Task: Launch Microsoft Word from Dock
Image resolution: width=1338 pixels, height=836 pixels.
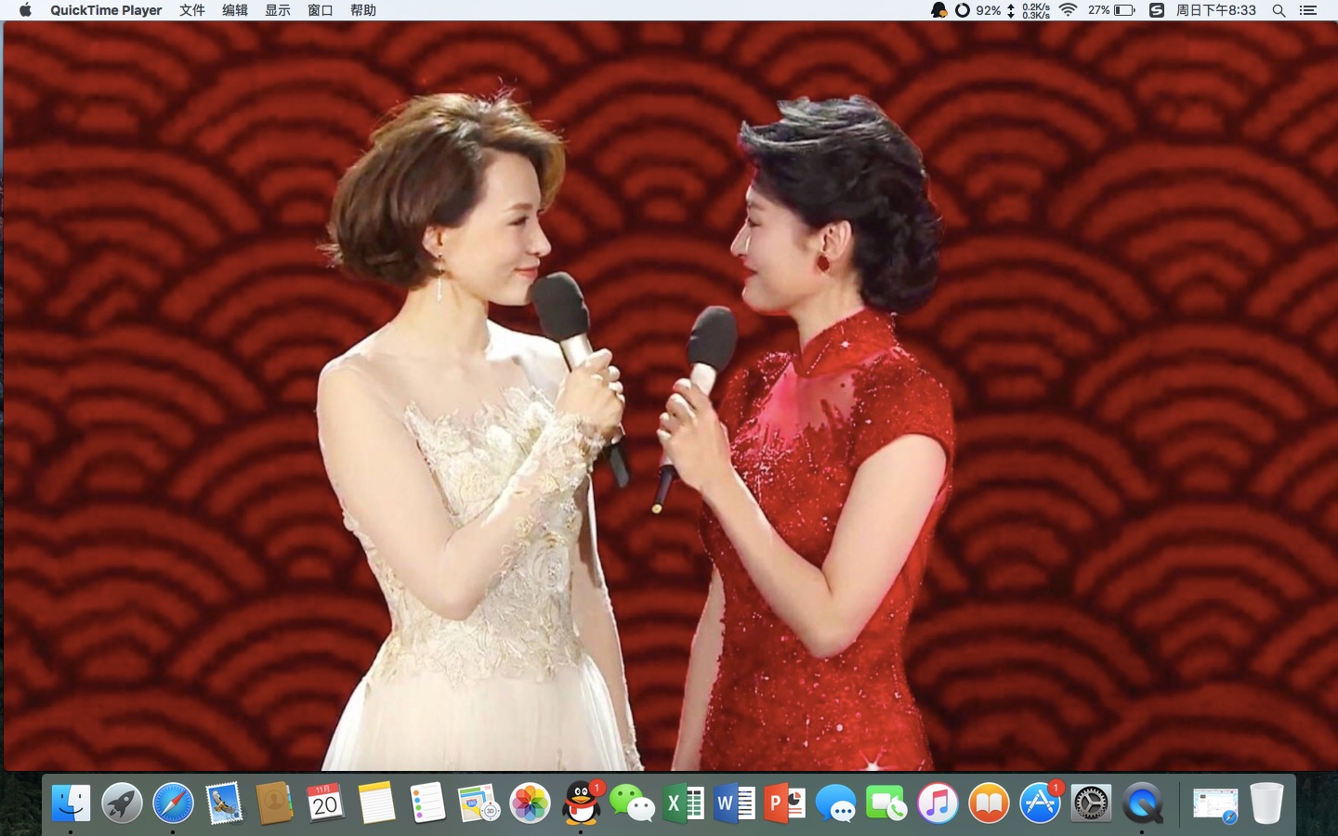Action: coord(734,803)
